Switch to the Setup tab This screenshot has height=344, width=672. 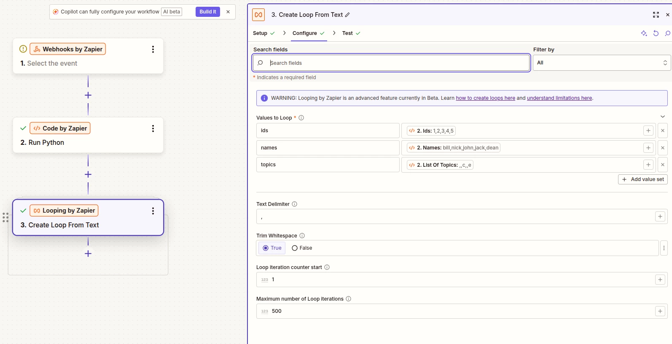[x=263, y=33]
